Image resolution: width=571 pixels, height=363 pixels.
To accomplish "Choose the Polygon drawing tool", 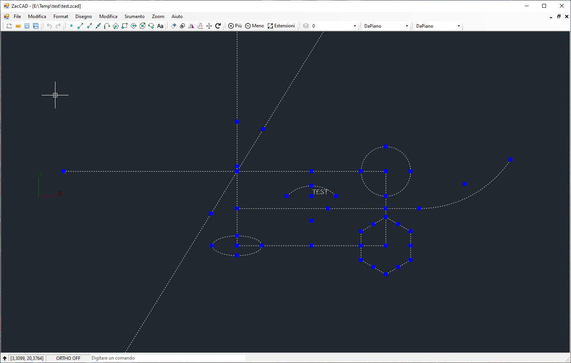I will click(x=116, y=26).
